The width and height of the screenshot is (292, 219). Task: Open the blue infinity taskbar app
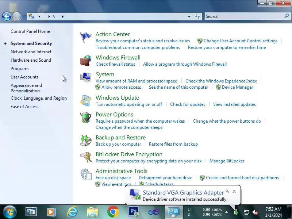pos(153,212)
